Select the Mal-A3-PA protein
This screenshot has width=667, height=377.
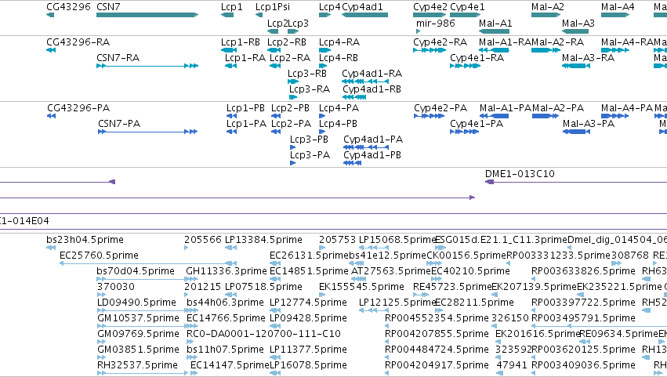click(x=576, y=132)
